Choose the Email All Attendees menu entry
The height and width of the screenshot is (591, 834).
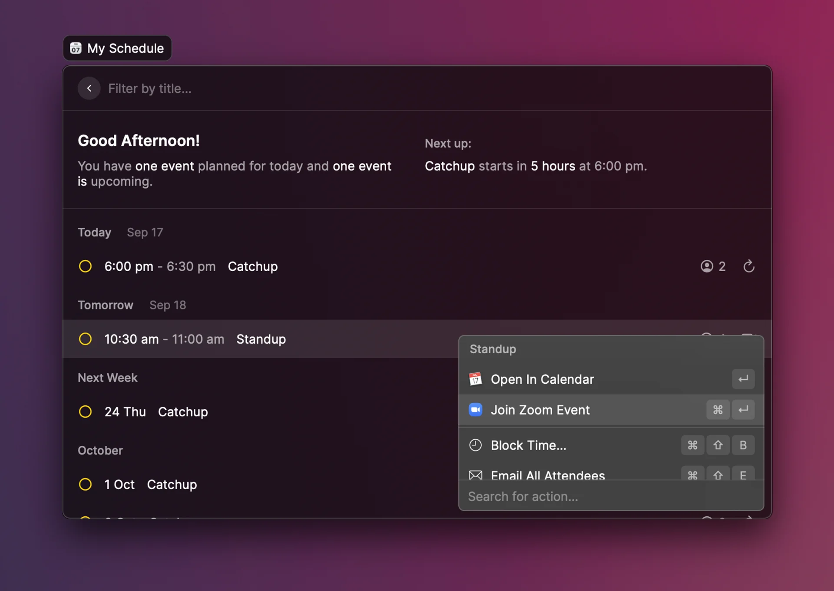click(547, 475)
